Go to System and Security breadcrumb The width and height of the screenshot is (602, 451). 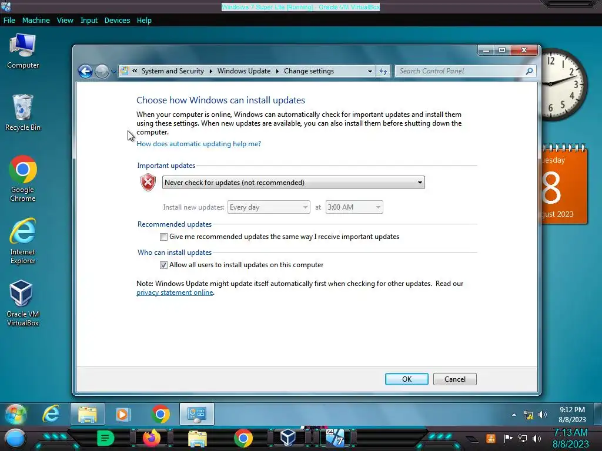(x=173, y=71)
